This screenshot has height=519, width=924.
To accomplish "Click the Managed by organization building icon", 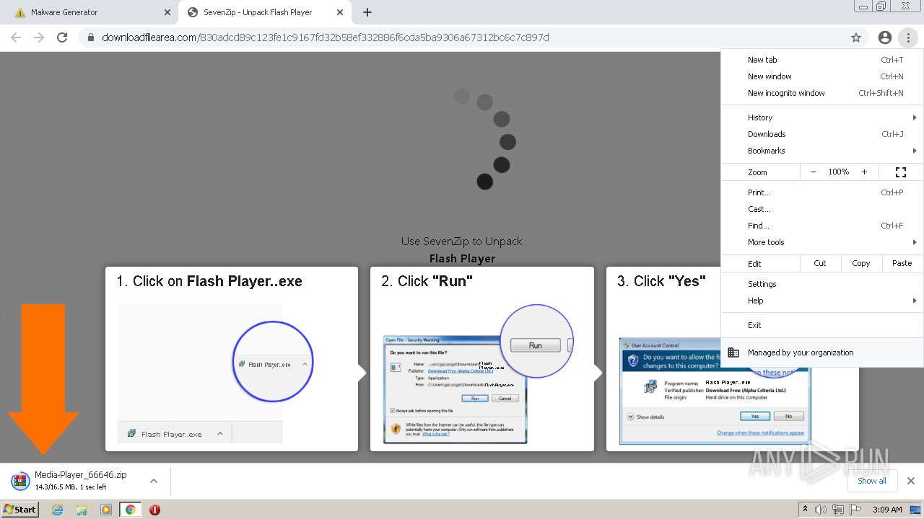I will [733, 352].
